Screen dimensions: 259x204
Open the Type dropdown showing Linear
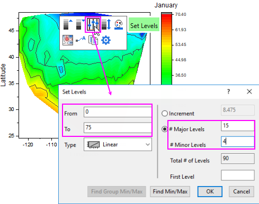point(118,144)
